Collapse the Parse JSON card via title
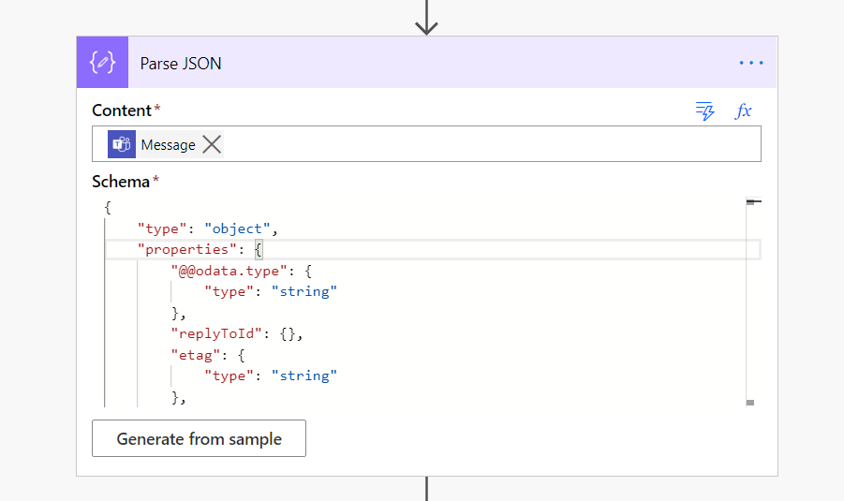 (181, 64)
